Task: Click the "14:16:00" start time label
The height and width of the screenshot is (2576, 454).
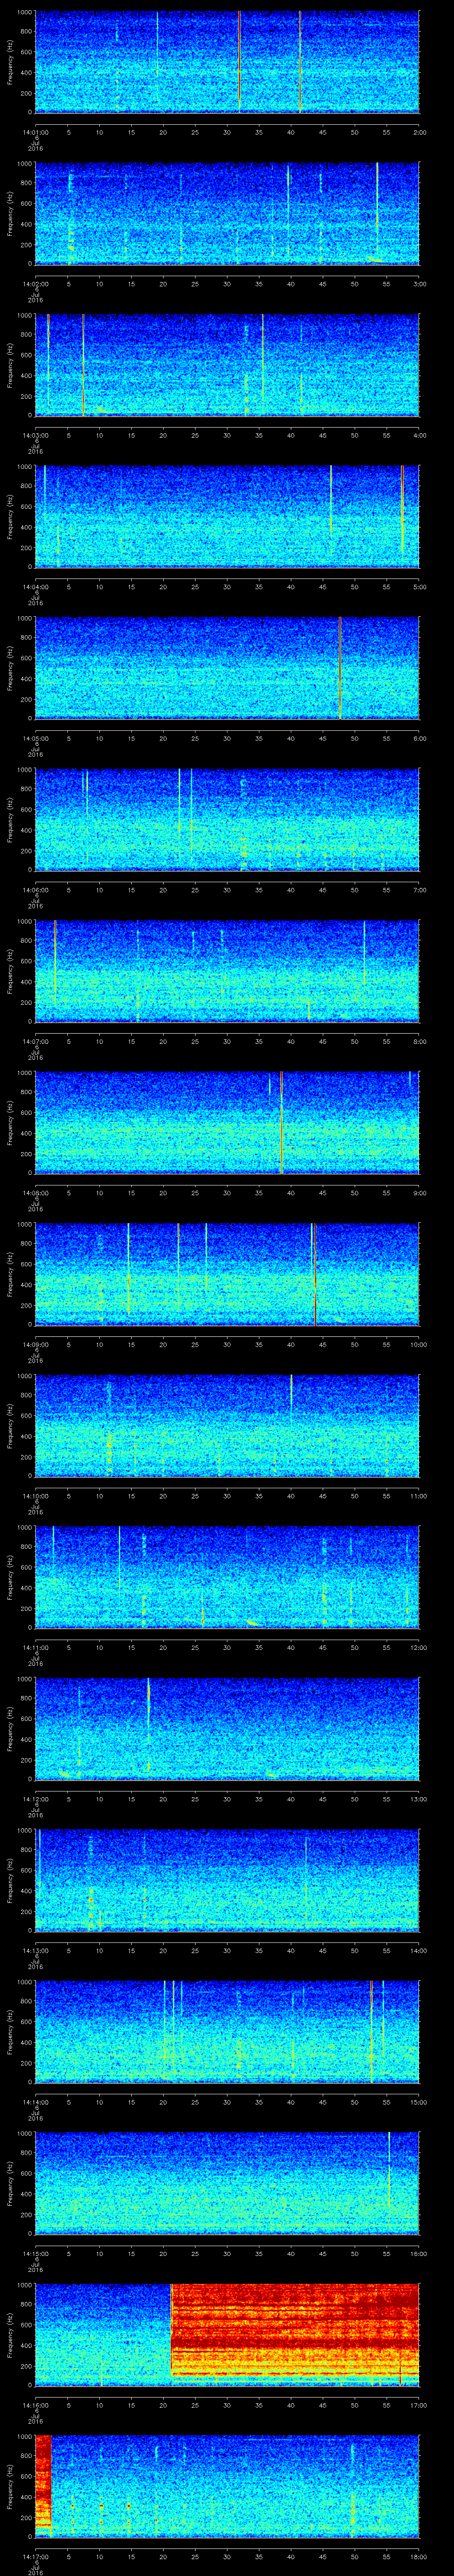Action: (35, 2404)
